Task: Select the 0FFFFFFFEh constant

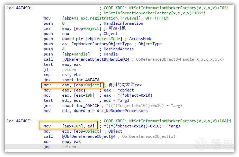Action: pyautogui.click(x=157, y=18)
